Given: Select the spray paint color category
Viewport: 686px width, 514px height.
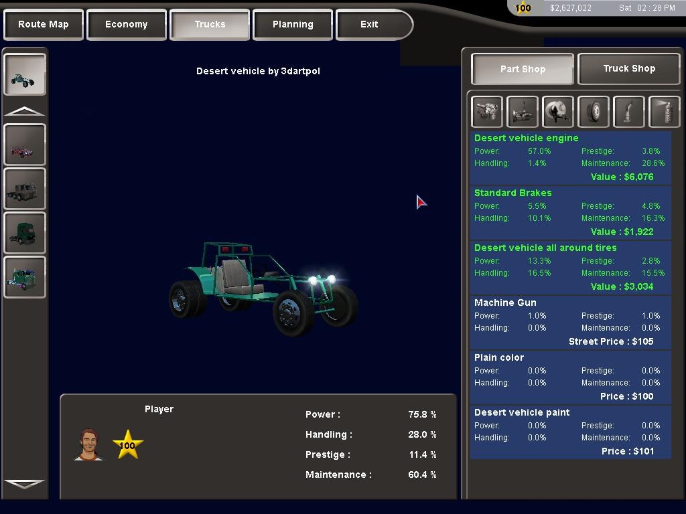Looking at the screenshot, I should point(665,112).
